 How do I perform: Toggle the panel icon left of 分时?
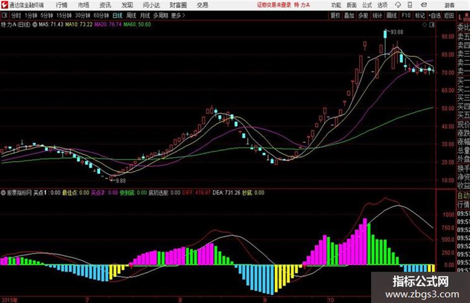(4, 15)
